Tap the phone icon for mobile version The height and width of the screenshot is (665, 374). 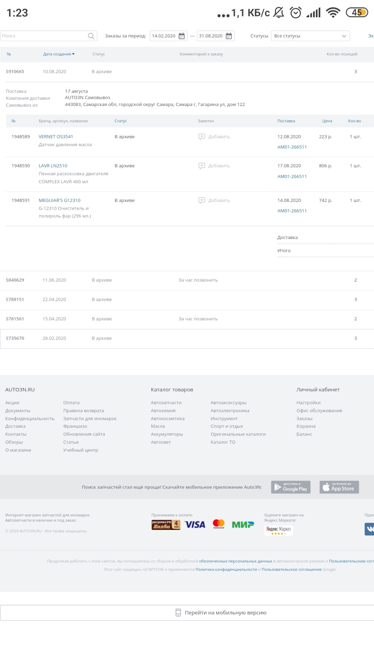(178, 612)
